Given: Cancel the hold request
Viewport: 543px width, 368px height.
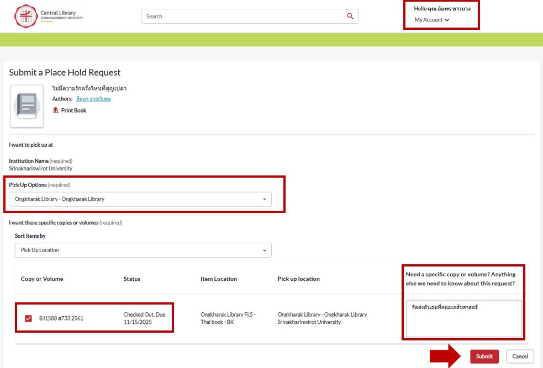Looking at the screenshot, I should point(520,356).
